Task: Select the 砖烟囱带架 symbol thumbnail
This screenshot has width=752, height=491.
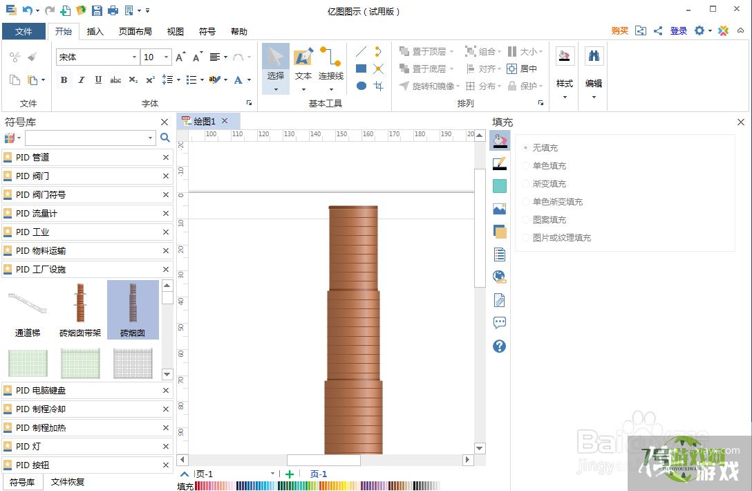Action: [x=80, y=310]
